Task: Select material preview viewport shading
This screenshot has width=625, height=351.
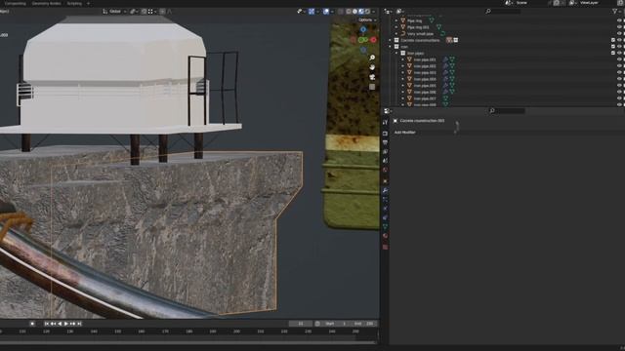Action: (361, 12)
